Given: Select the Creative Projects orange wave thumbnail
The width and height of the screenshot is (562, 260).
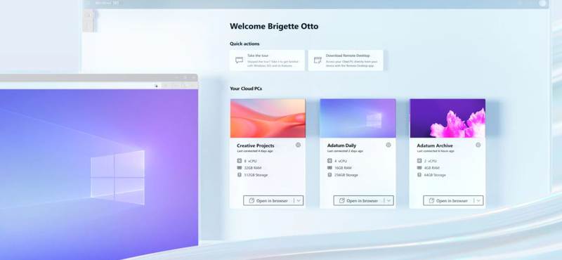Looking at the screenshot, I should tap(268, 118).
